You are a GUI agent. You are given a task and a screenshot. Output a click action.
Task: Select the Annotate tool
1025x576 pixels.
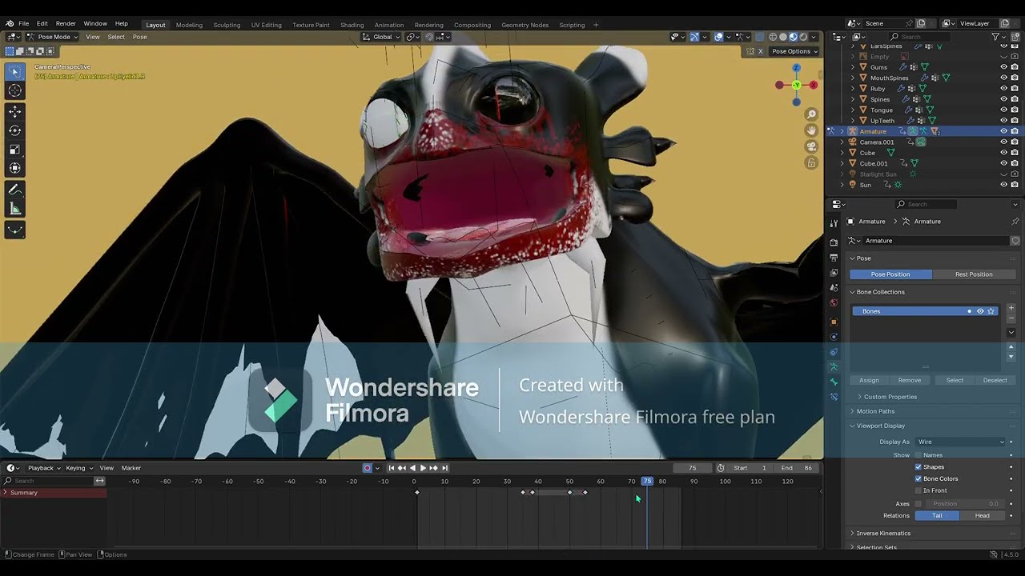tap(14, 190)
